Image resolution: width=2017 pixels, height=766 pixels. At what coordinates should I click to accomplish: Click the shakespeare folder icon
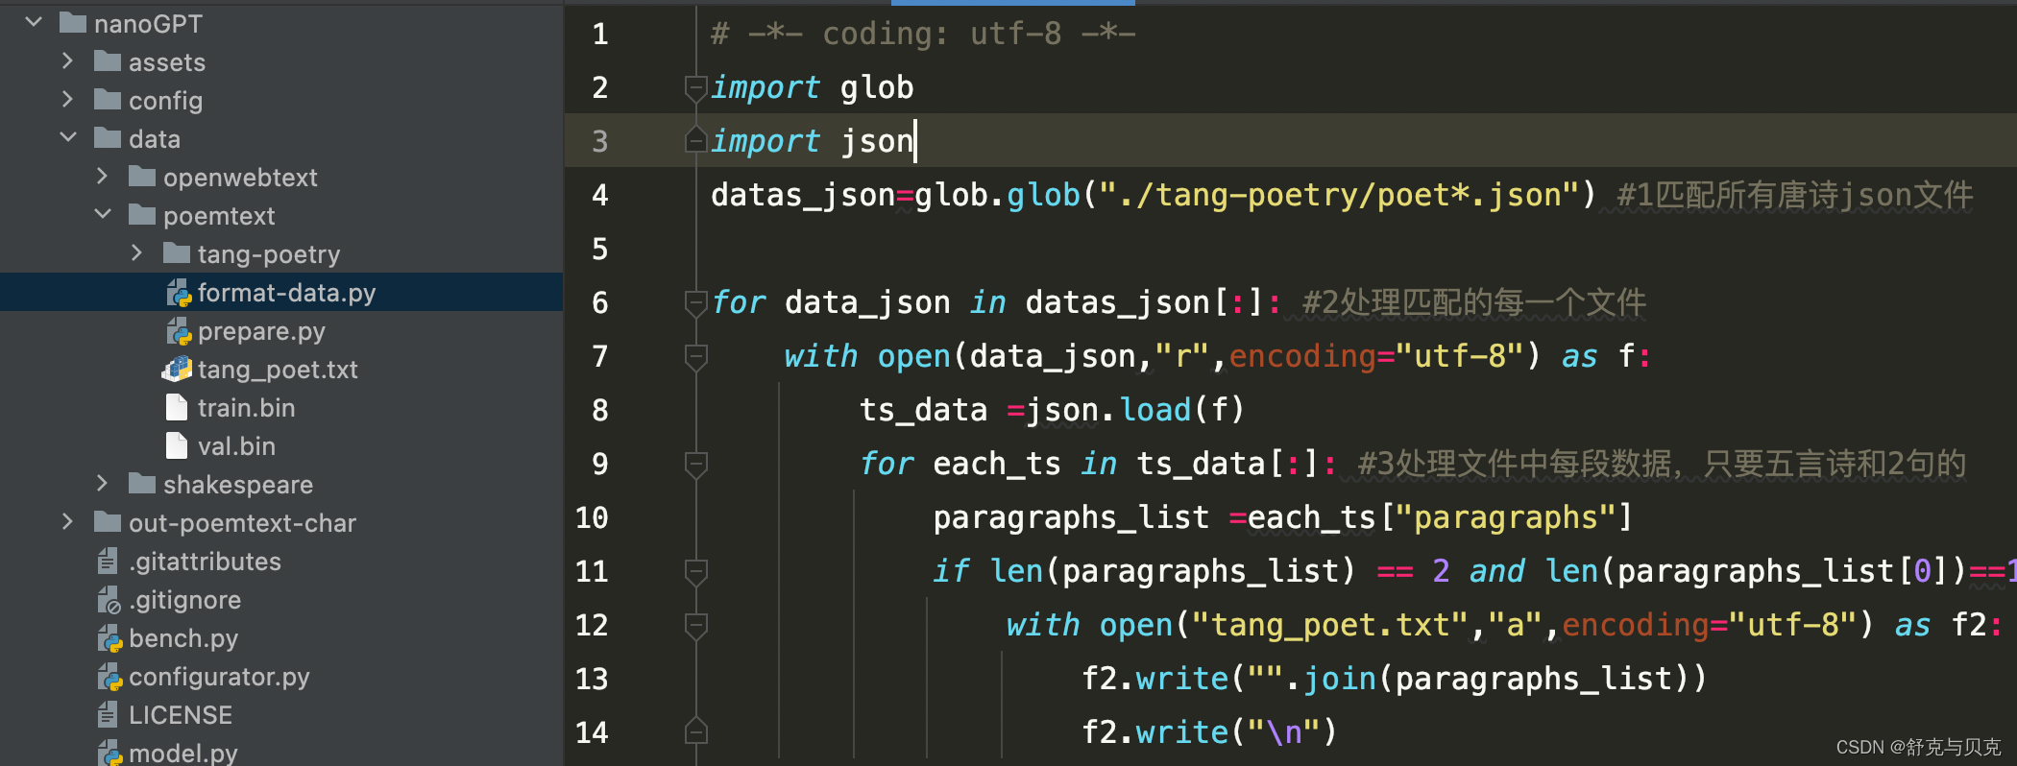pos(142,484)
